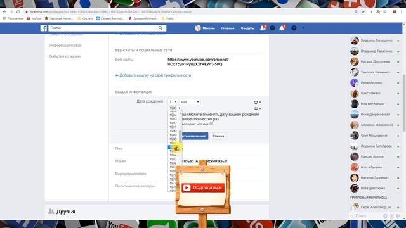
Task: Click the magnifier search button in Facebook bar
Action: [160, 28]
